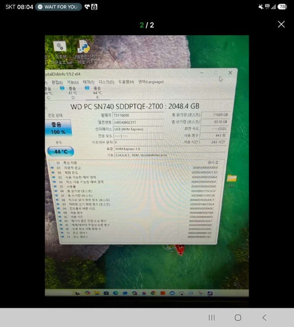Click the drive title WD PC SN740 SDDPTQE-2T00

point(118,107)
